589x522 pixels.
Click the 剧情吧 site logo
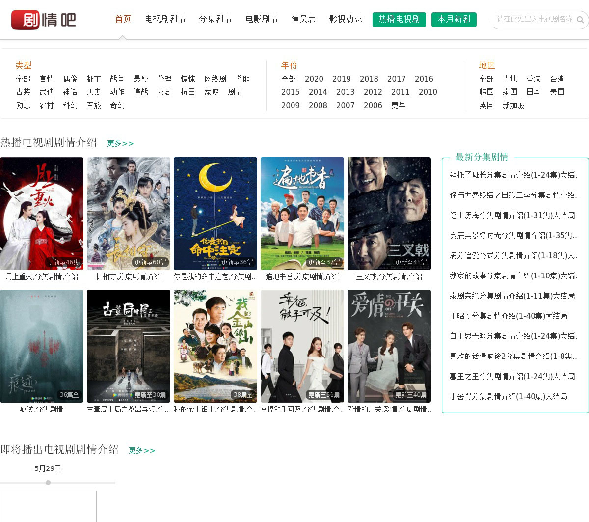click(44, 20)
